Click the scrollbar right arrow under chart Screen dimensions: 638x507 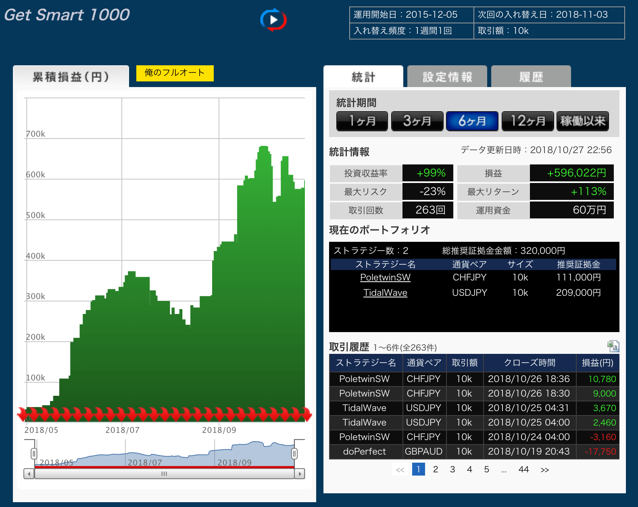coord(300,474)
